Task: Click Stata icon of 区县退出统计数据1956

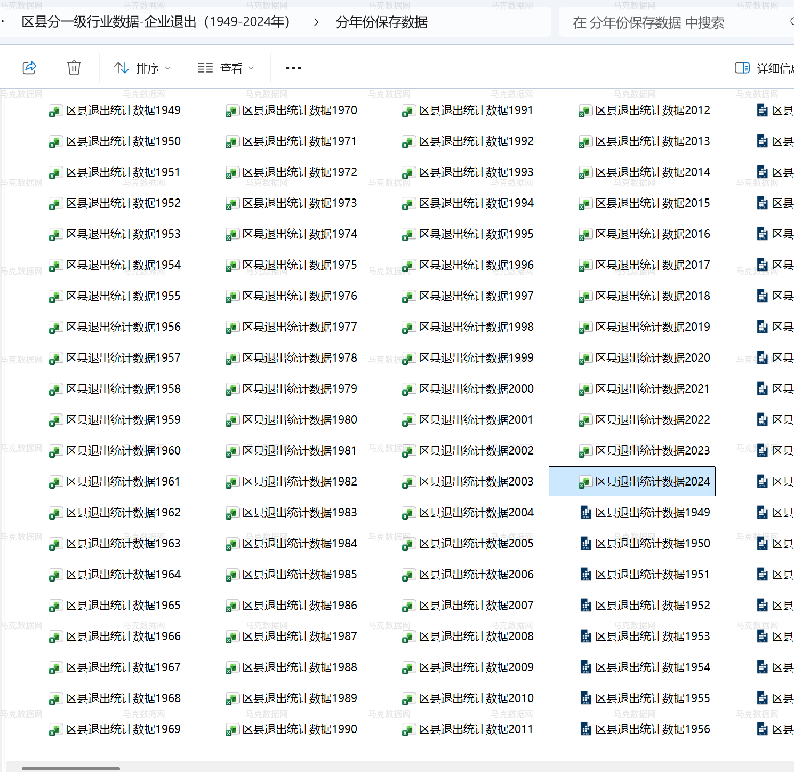Action: point(586,729)
